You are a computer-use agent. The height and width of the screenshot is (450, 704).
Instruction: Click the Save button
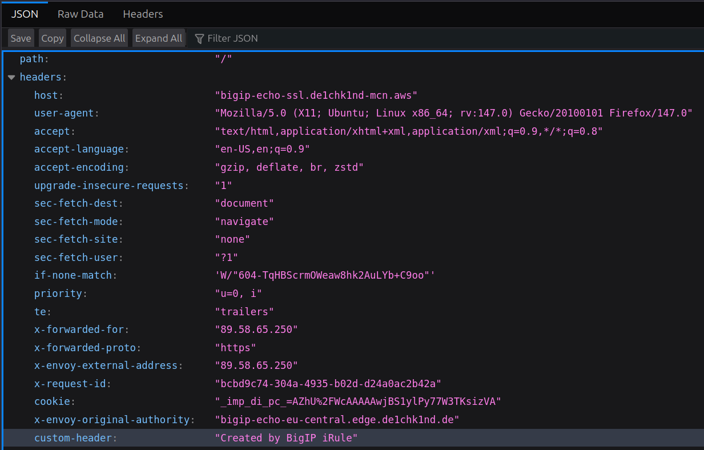(21, 38)
